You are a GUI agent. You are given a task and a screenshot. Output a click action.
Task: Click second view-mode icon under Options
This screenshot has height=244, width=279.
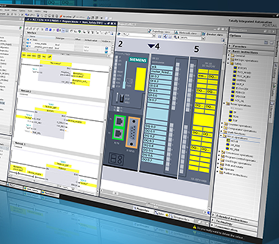tap(272, 43)
